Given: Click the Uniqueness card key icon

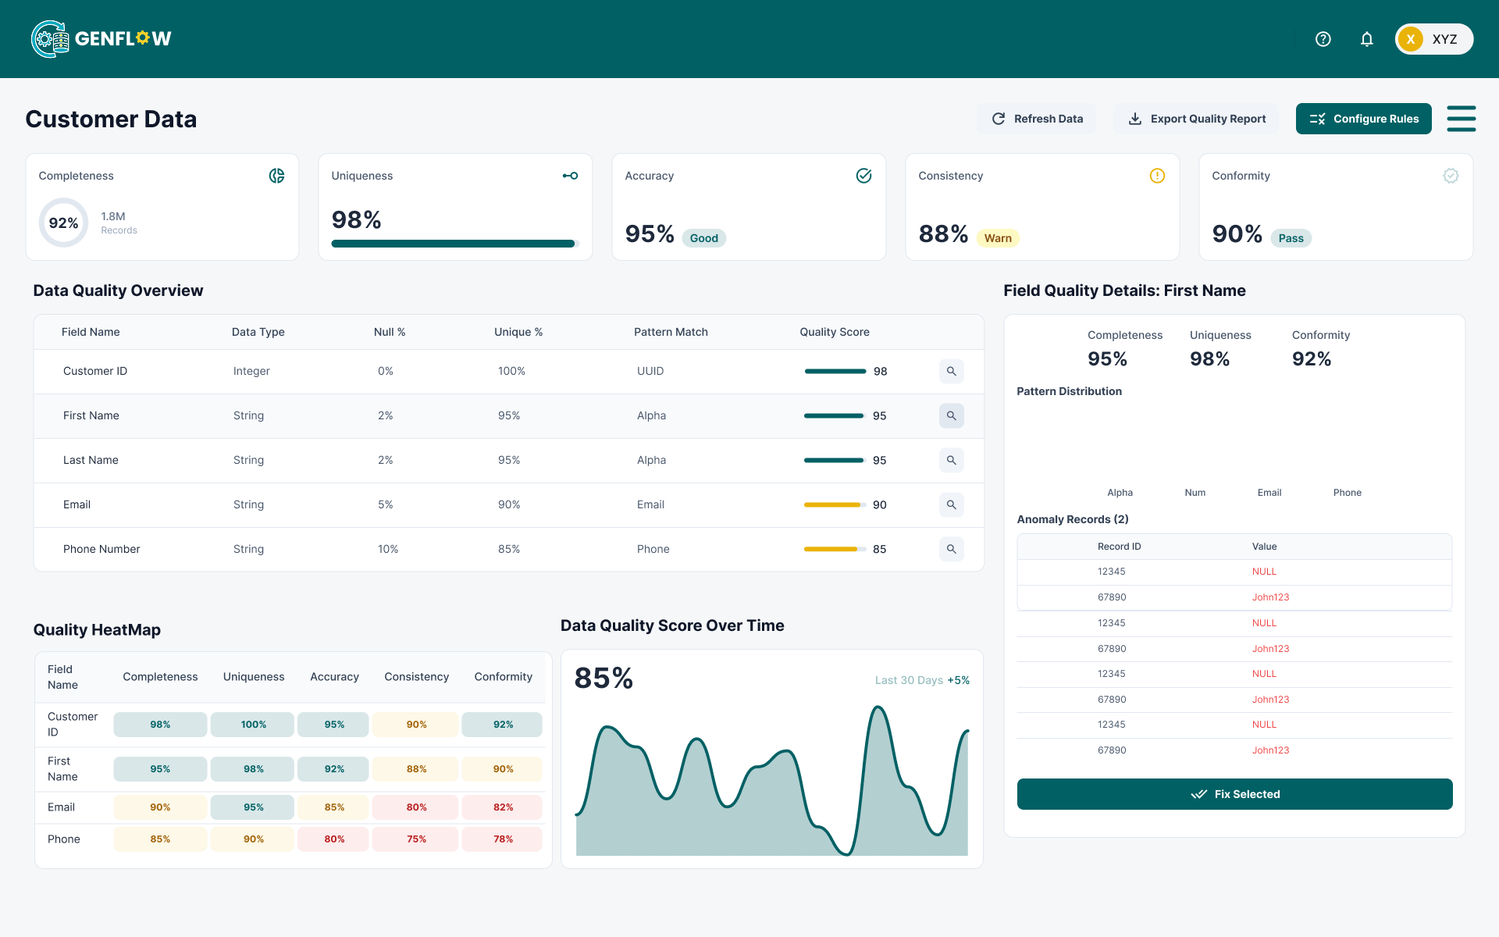Looking at the screenshot, I should pos(571,176).
